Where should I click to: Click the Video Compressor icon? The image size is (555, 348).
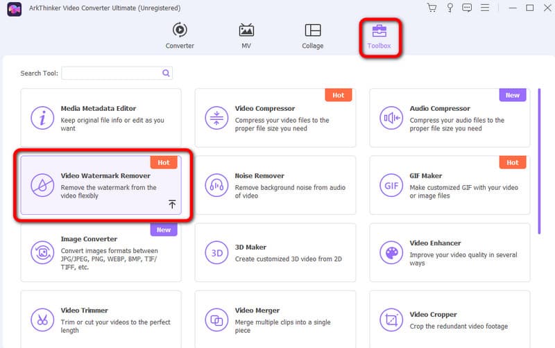click(x=216, y=118)
